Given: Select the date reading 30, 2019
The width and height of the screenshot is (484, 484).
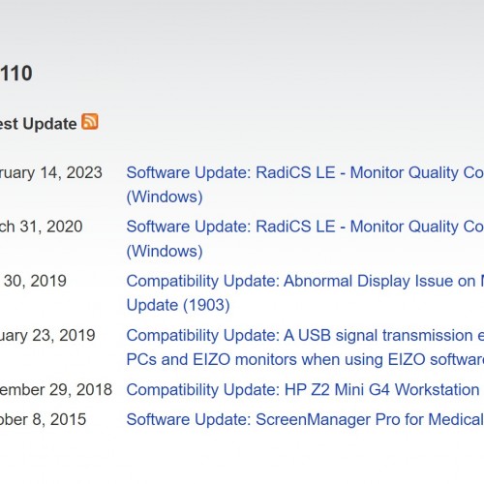Looking at the screenshot, I should (34, 281).
